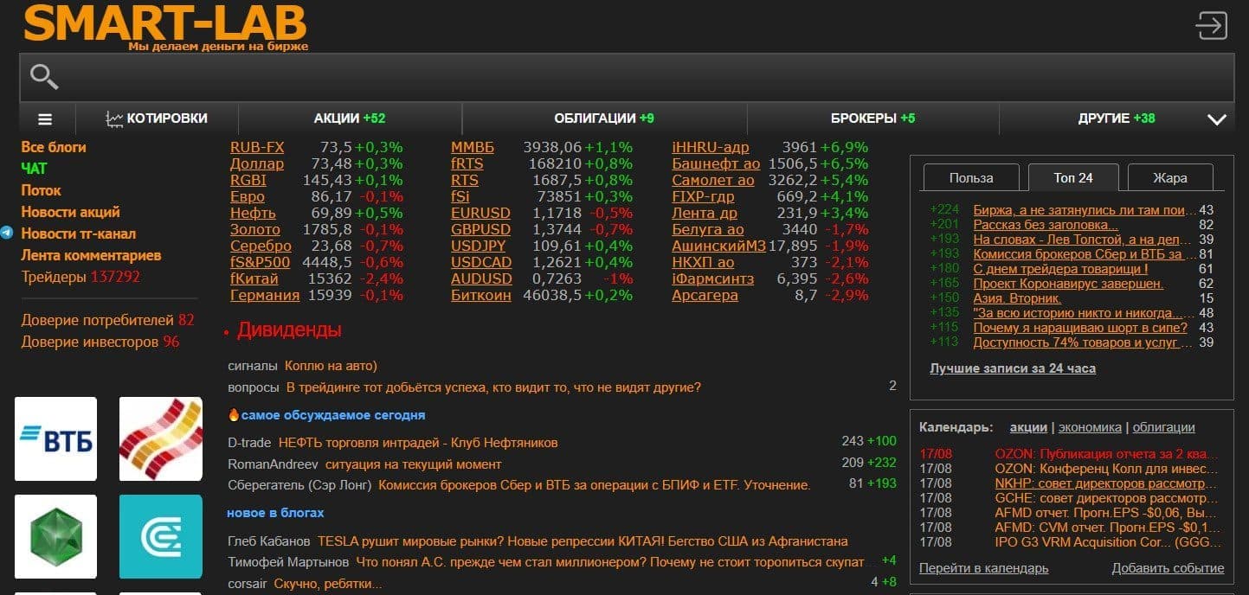Viewport: 1249px width, 595px height.
Task: Open 'Проект Коронавирус завершен' top post
Action: 1068,283
